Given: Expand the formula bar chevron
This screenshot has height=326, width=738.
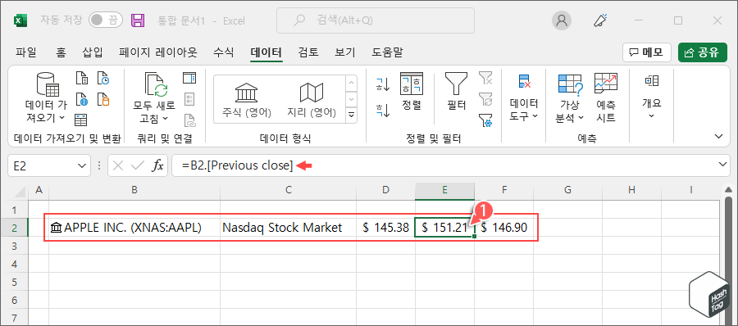Looking at the screenshot, I should pyautogui.click(x=723, y=165).
